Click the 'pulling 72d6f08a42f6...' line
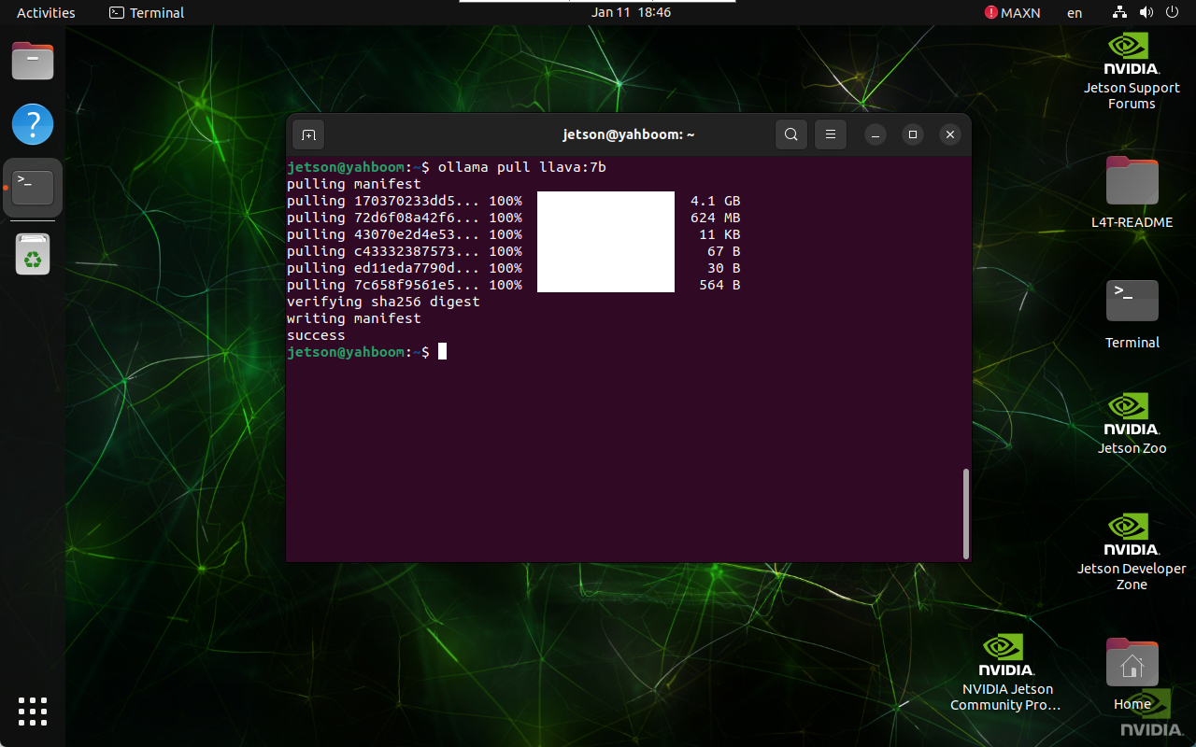 click(x=513, y=218)
